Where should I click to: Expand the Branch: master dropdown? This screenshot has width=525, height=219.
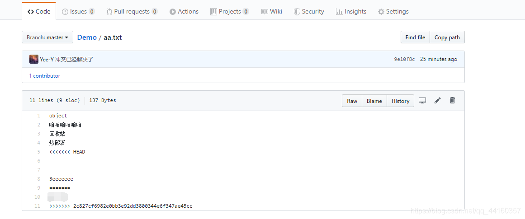point(47,37)
